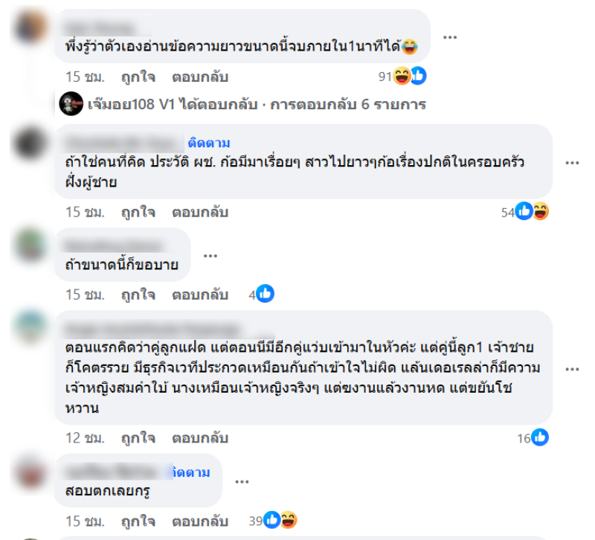Click reaction icons showing 91 on first comment
Image resolution: width=595 pixels, height=540 pixels.
[x=402, y=76]
